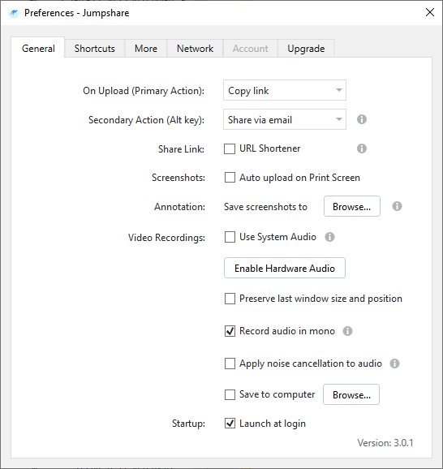Open the On Upload Primary Action dropdown

click(285, 90)
